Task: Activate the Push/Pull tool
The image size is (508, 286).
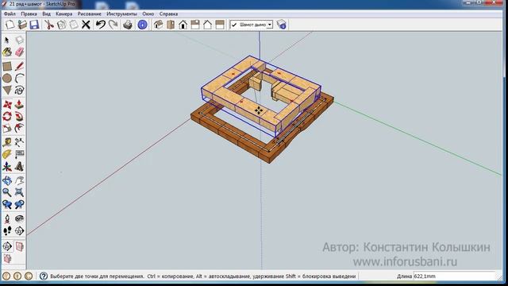Action: coord(19,104)
